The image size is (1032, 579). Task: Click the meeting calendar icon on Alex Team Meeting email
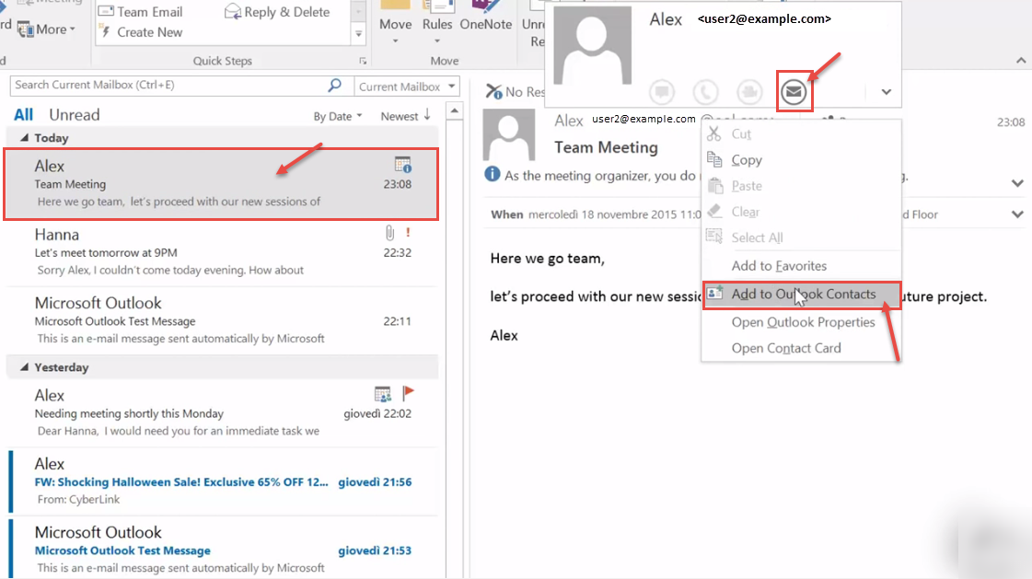[403, 165]
